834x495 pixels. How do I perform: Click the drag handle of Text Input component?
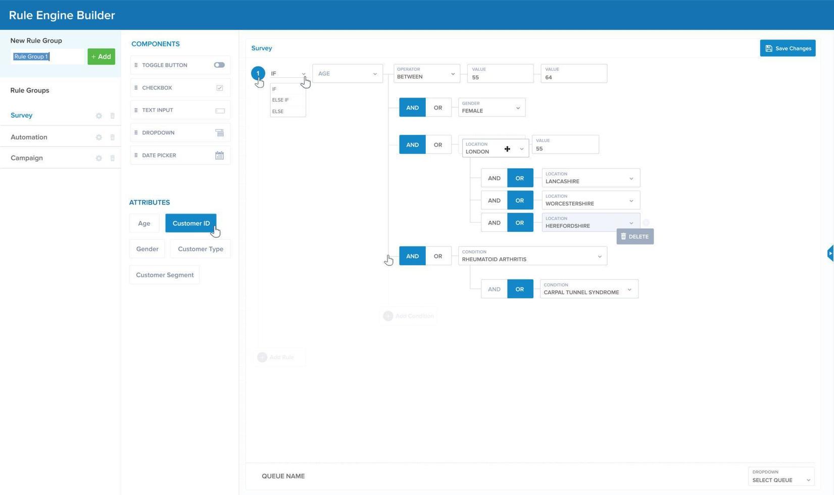tap(136, 110)
